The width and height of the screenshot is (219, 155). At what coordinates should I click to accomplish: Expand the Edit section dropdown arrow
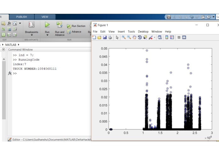point(20,23)
